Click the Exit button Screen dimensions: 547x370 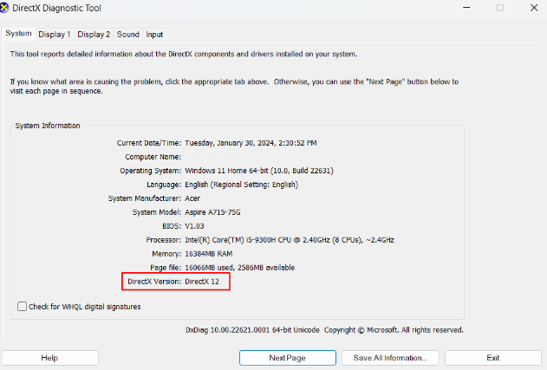tap(493, 358)
